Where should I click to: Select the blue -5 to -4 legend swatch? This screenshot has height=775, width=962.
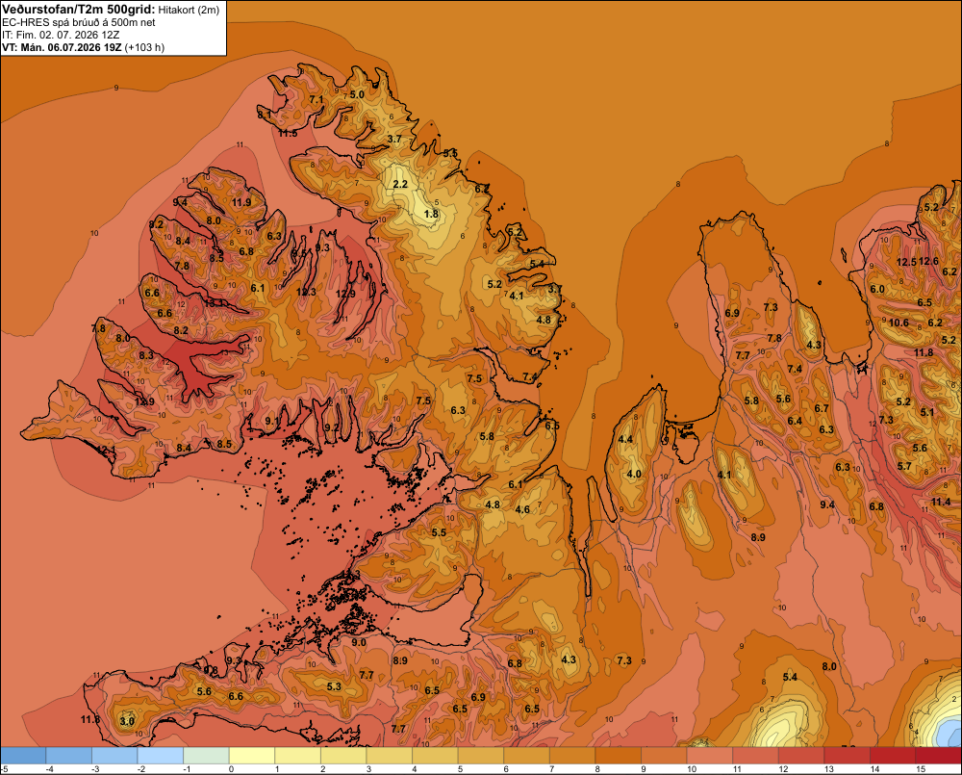pyautogui.click(x=23, y=756)
